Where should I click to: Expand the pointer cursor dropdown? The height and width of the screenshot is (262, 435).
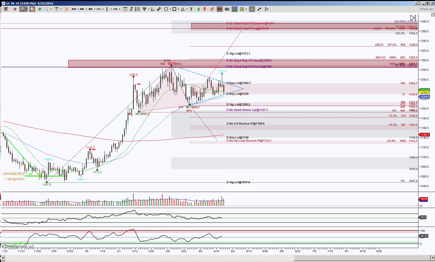[x=51, y=9]
